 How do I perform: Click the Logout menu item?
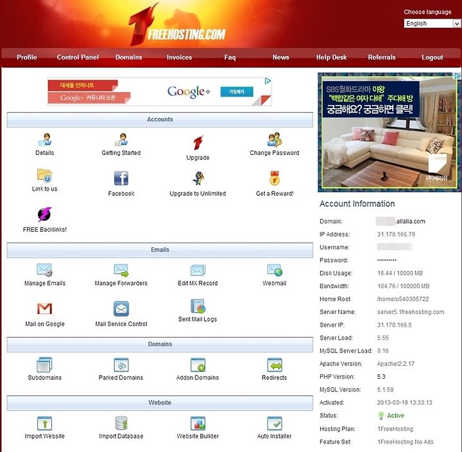[x=432, y=57]
